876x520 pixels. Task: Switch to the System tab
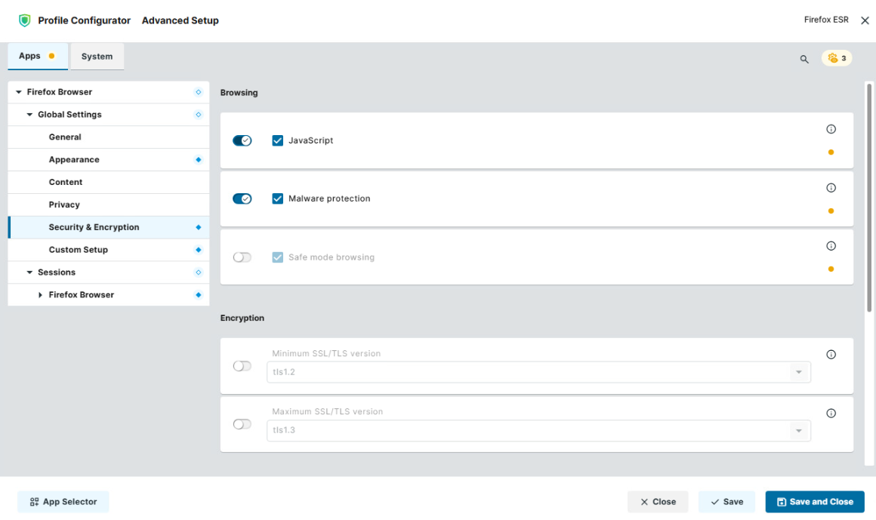pyautogui.click(x=97, y=57)
